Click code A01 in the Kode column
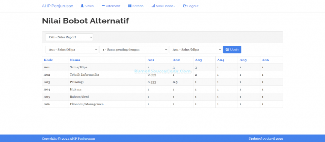Viewport: 325px width, 142px height. coord(47,67)
